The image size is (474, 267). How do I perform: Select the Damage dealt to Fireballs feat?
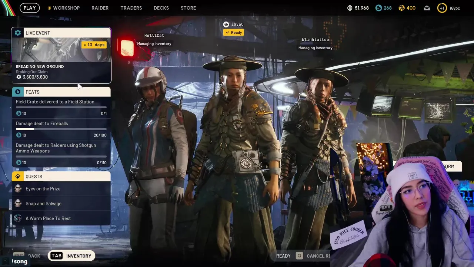click(61, 129)
